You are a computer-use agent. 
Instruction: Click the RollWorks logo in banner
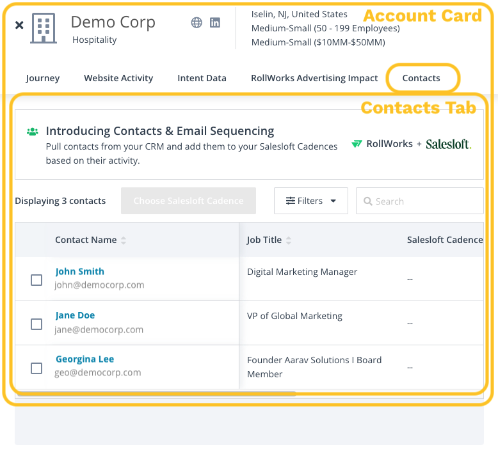tap(382, 144)
